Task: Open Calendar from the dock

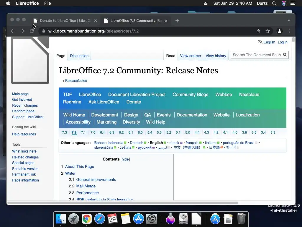Action: tap(112, 219)
